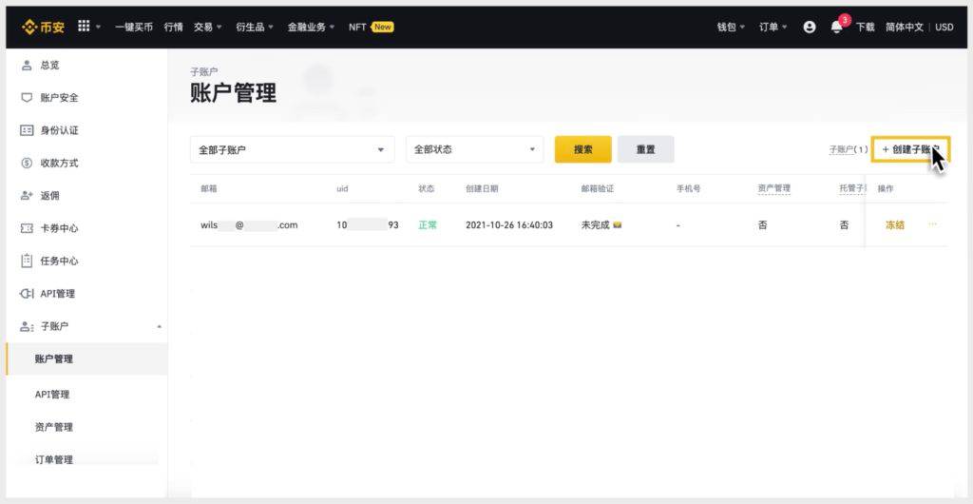Go to 身份认证 in sidebar
973x504 pixels.
point(59,130)
